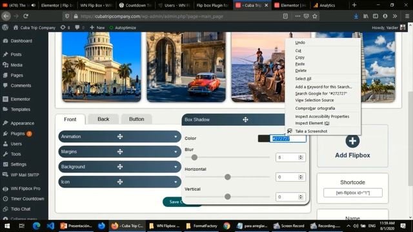The height and width of the screenshot is (232, 413).
Task: Choose Undo in the context menu
Action: point(300,43)
